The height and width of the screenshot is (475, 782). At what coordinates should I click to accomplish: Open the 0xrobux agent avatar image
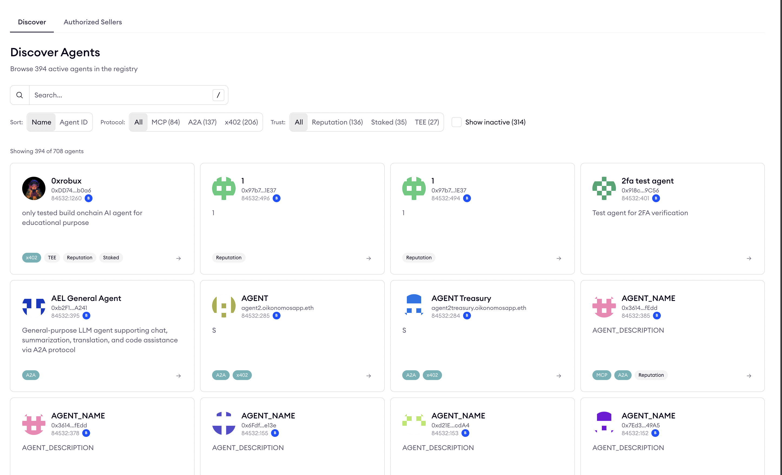[x=34, y=188]
